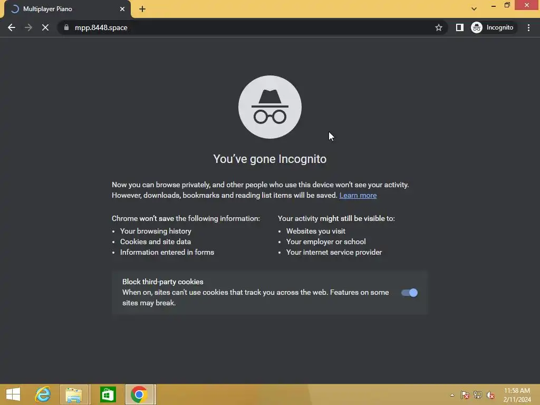Click 'Your browsing history' list item
Viewport: 540px width, 405px height.
tap(156, 231)
